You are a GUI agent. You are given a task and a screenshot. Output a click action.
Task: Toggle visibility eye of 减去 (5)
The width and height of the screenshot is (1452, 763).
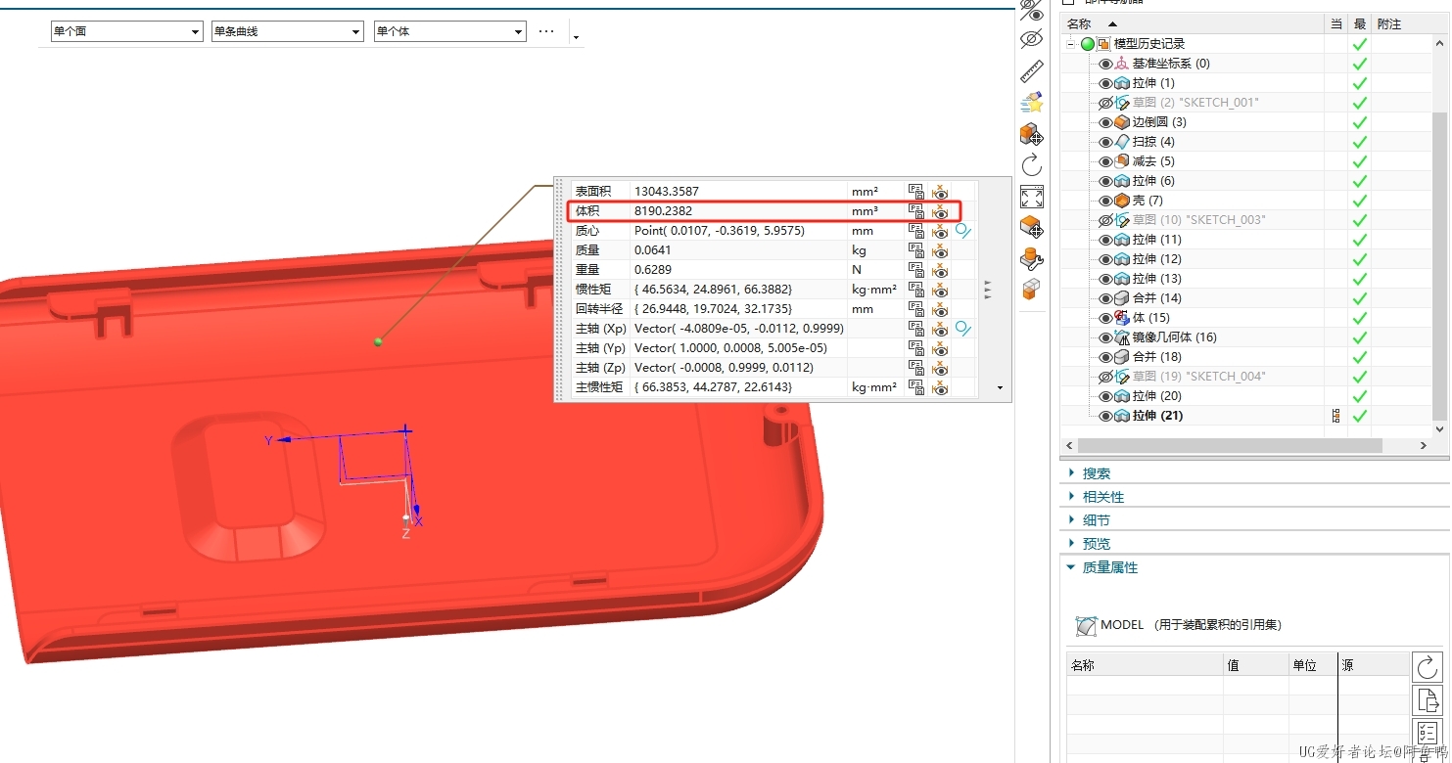(1105, 161)
